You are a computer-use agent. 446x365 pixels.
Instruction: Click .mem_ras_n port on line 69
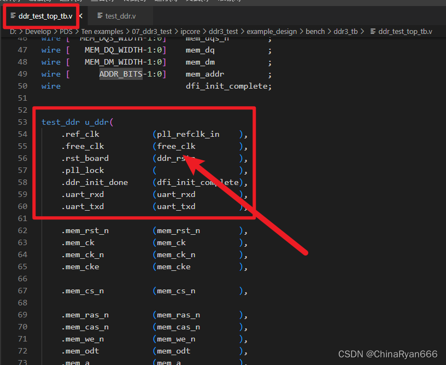(x=85, y=315)
